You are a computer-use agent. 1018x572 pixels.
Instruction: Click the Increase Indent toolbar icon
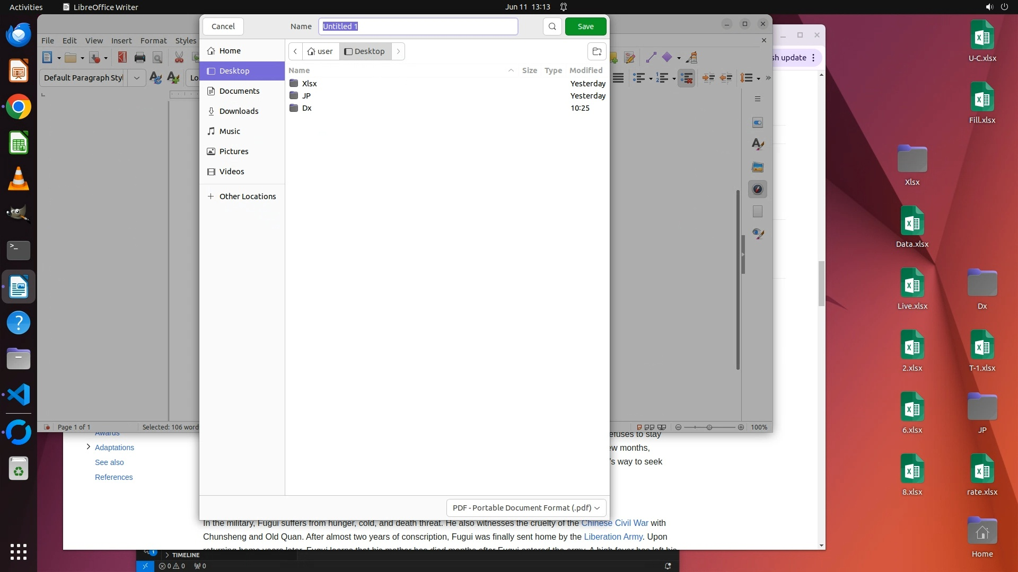[708, 78]
